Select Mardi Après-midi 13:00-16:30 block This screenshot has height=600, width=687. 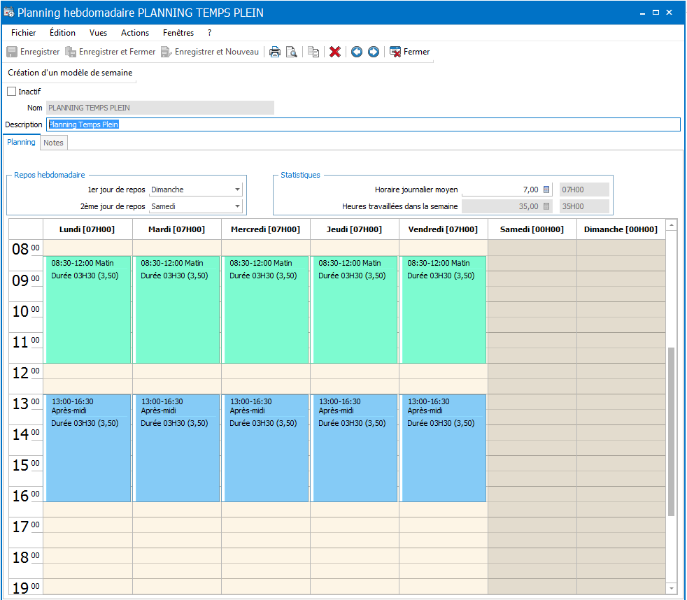[x=178, y=448]
